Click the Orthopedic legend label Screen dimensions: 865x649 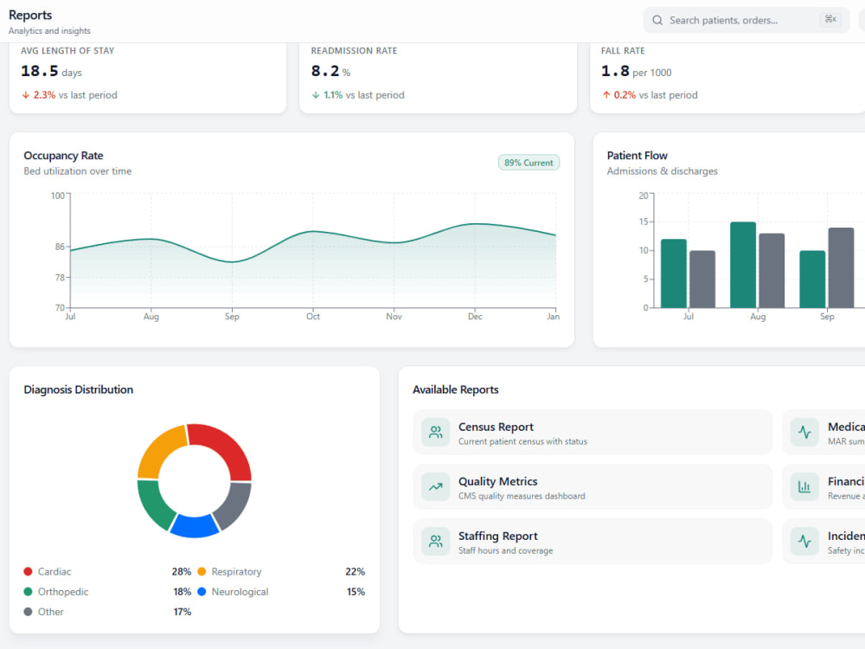pyautogui.click(x=63, y=592)
